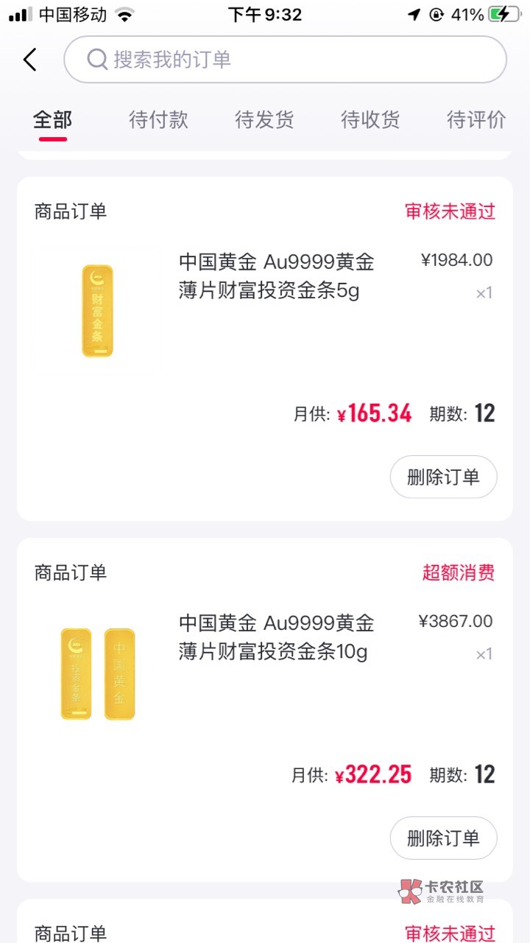Open the 10g 投资金条 product title
Screen dimensions: 530x943
point(276,637)
